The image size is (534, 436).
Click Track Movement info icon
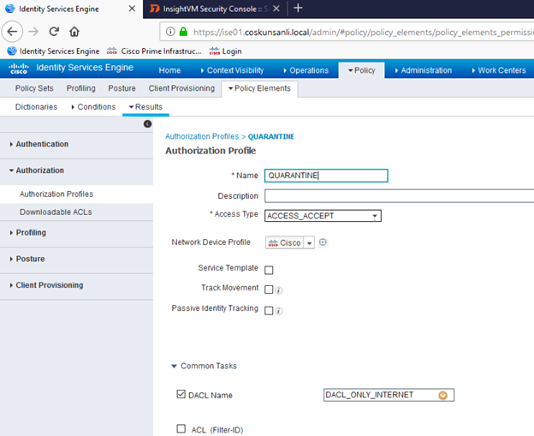pyautogui.click(x=279, y=290)
